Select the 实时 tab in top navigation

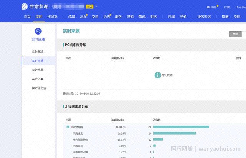(39, 17)
